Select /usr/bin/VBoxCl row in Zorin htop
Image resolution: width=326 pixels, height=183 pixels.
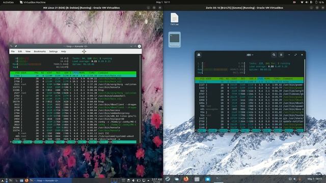tap(249, 103)
